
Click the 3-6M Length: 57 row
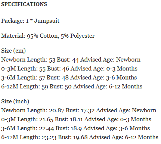tap(69, 78)
